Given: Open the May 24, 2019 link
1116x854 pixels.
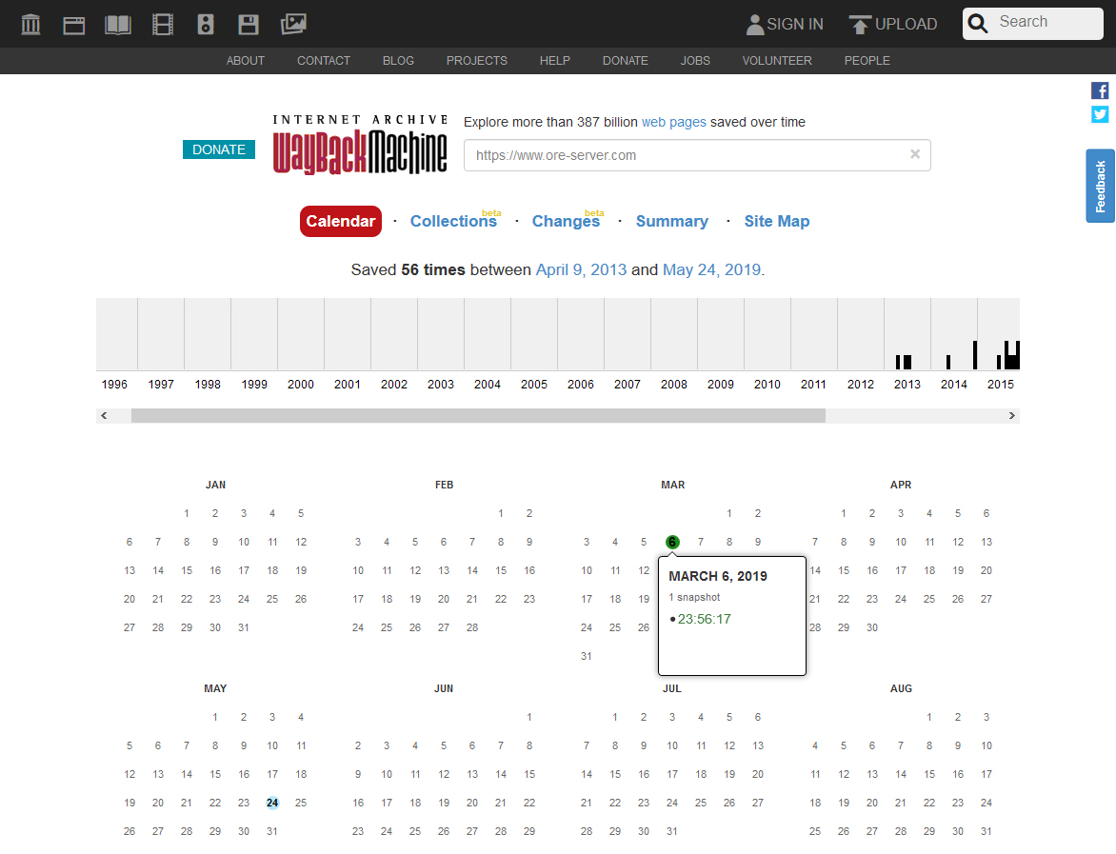Looking at the screenshot, I should 711,269.
